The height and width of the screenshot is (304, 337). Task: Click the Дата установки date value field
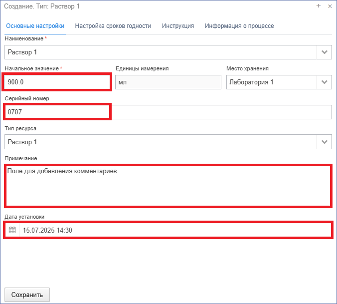coord(175,230)
